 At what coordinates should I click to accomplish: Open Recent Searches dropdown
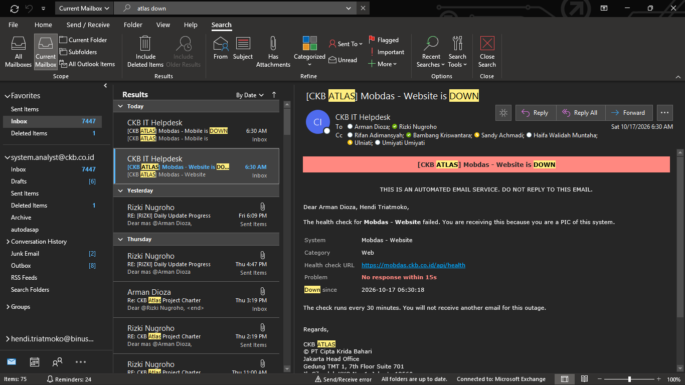click(x=431, y=52)
